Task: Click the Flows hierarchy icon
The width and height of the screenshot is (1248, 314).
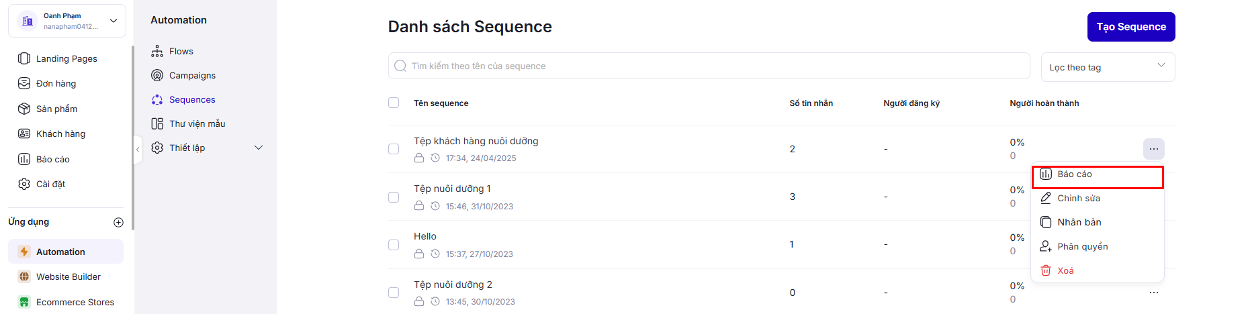Action: (157, 51)
